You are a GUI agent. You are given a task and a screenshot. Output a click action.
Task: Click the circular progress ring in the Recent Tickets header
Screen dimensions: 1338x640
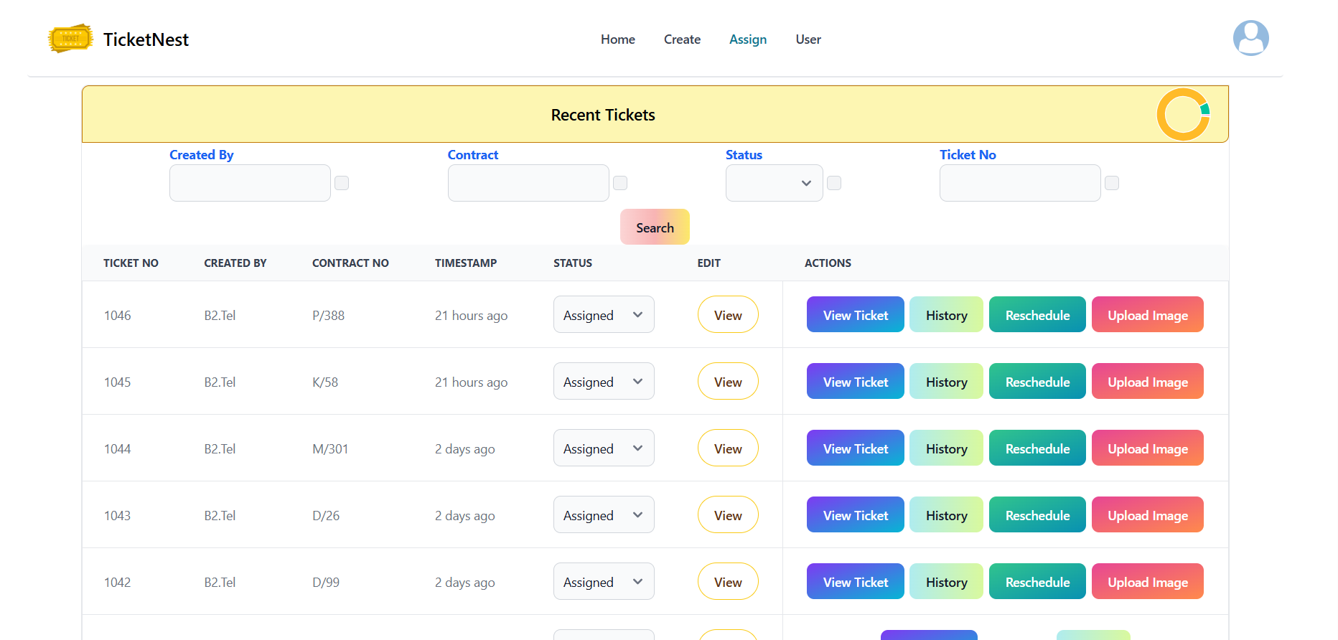point(1182,114)
